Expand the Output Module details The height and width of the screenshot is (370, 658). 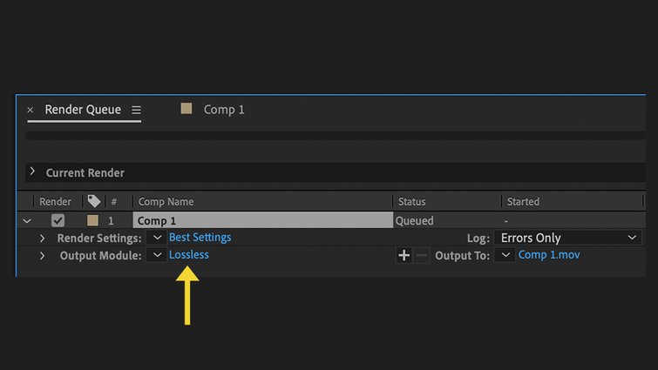(42, 255)
